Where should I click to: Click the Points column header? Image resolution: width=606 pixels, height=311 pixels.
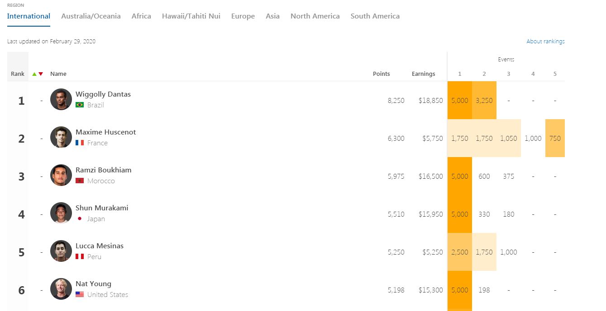(x=381, y=74)
